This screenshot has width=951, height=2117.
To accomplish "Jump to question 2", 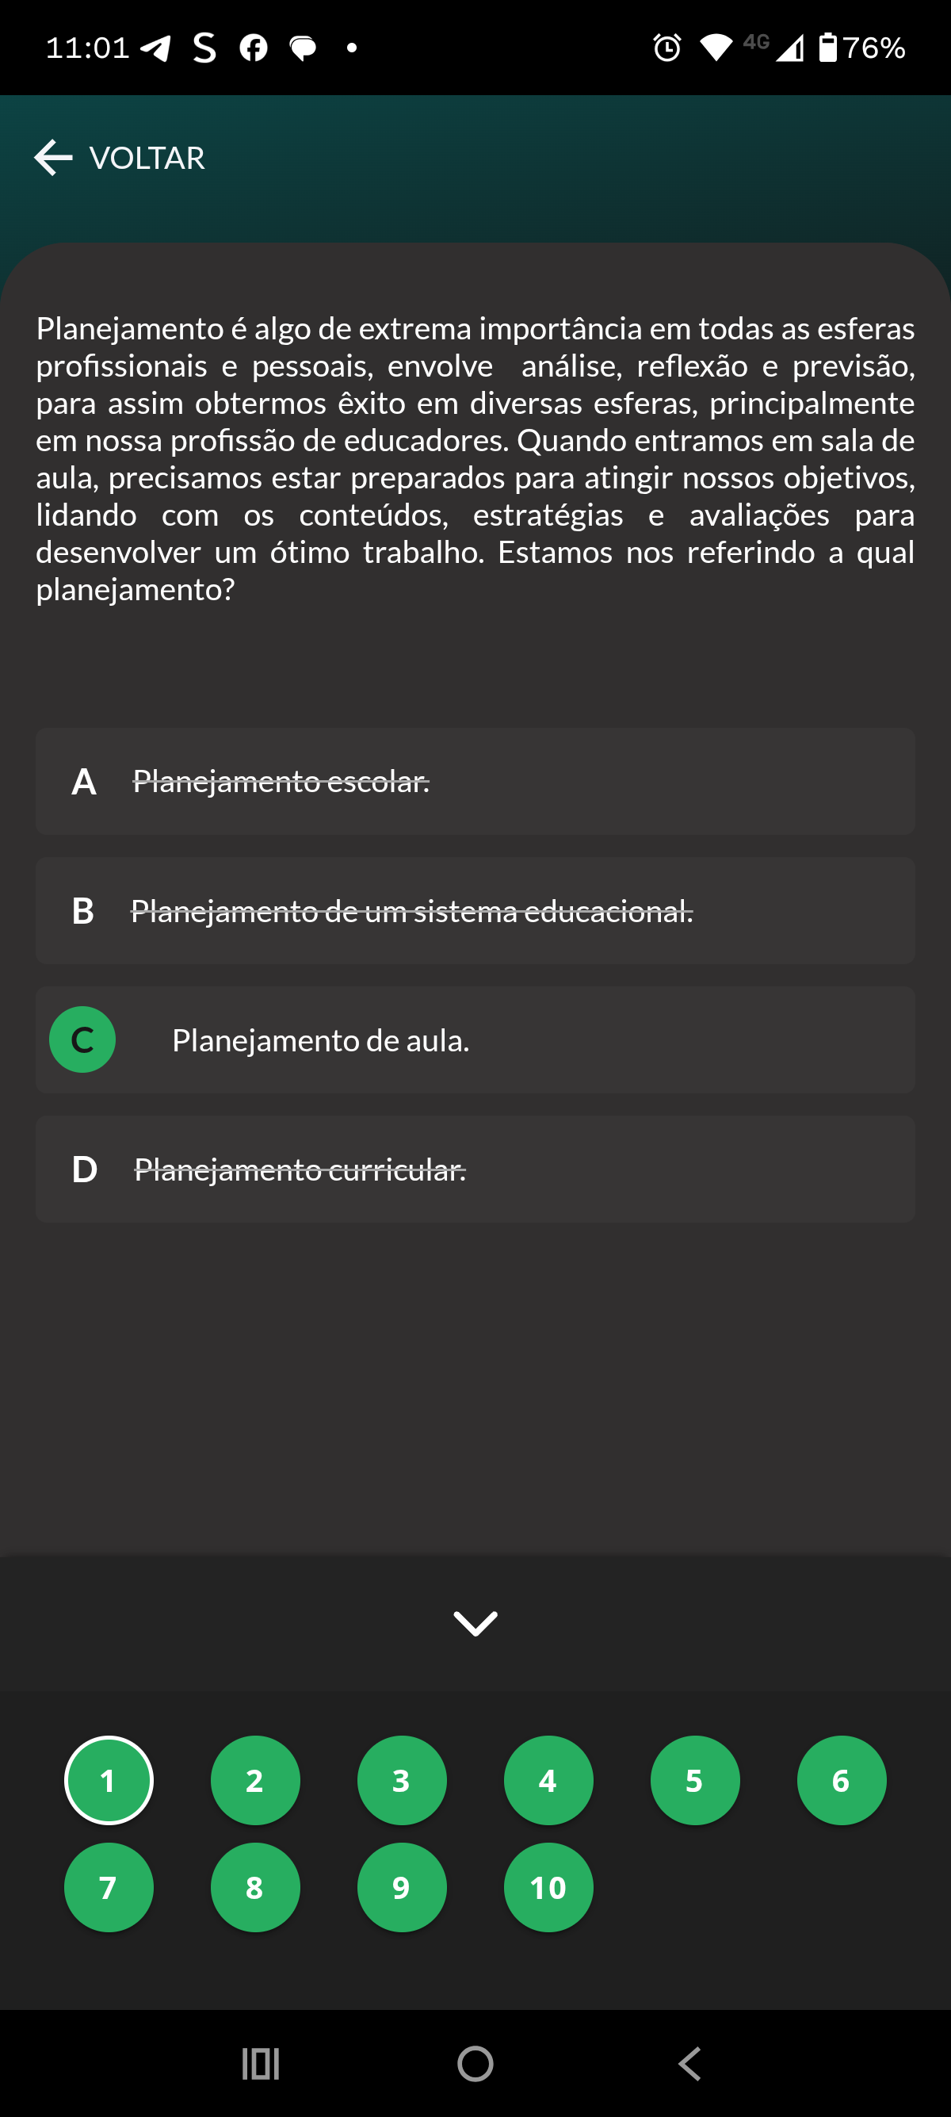I will (x=254, y=1780).
